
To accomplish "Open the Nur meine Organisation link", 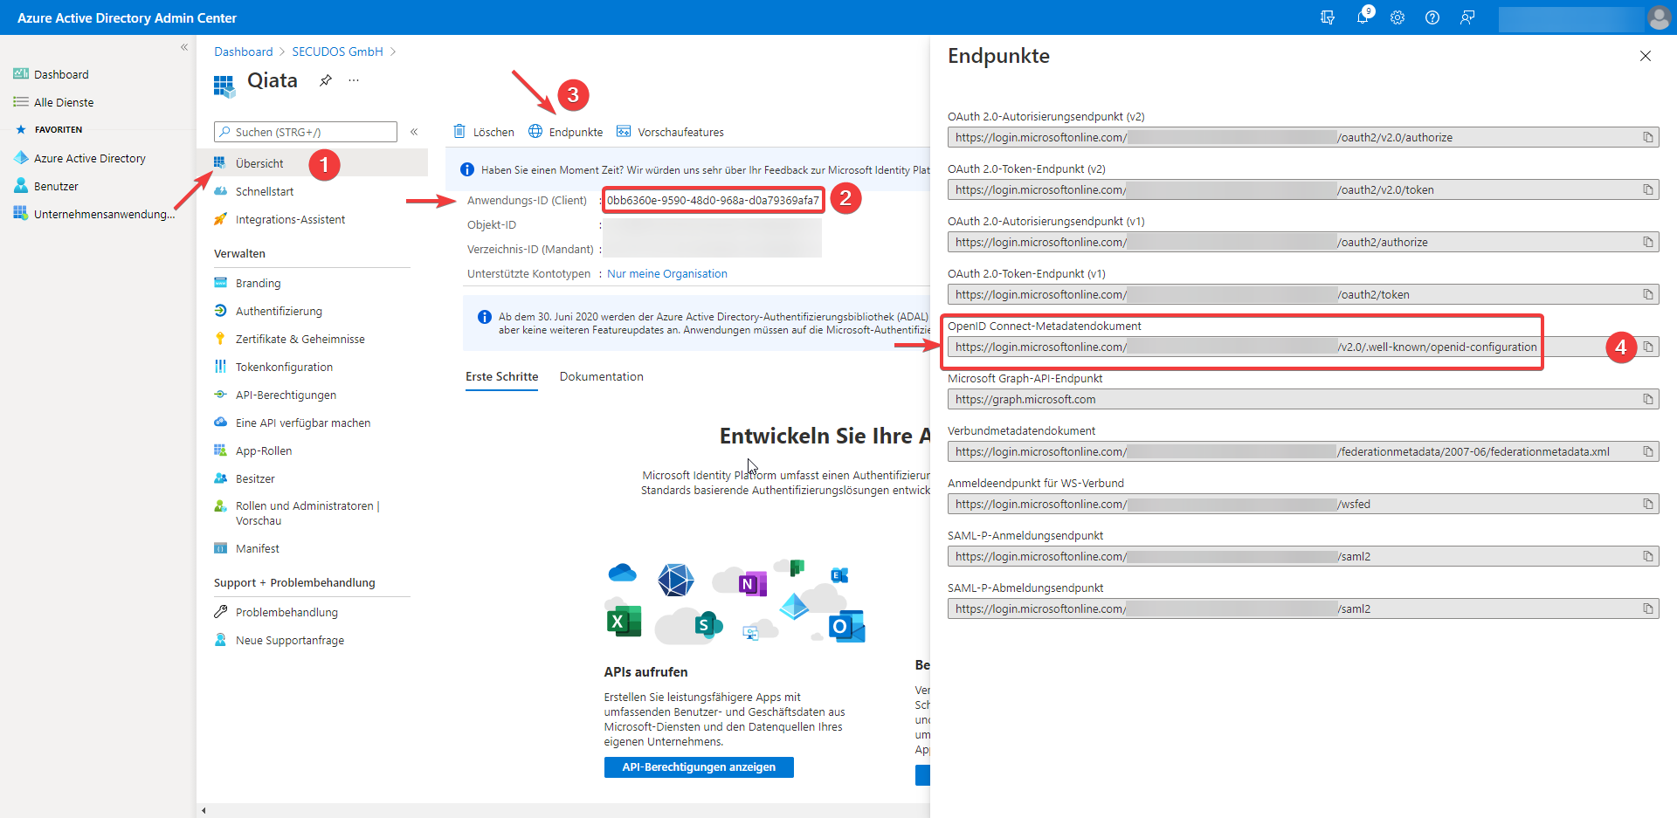I will [x=666, y=273].
